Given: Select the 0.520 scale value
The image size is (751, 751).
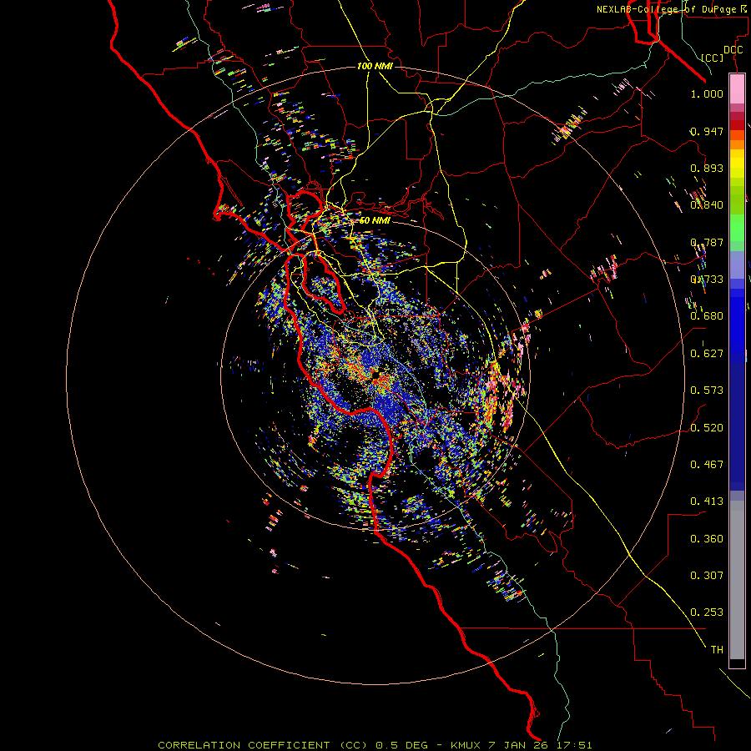Looking at the screenshot, I should coord(707,428).
